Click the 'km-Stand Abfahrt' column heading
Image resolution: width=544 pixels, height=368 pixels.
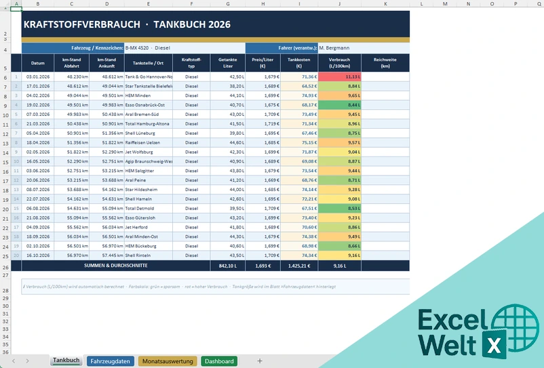click(71, 63)
